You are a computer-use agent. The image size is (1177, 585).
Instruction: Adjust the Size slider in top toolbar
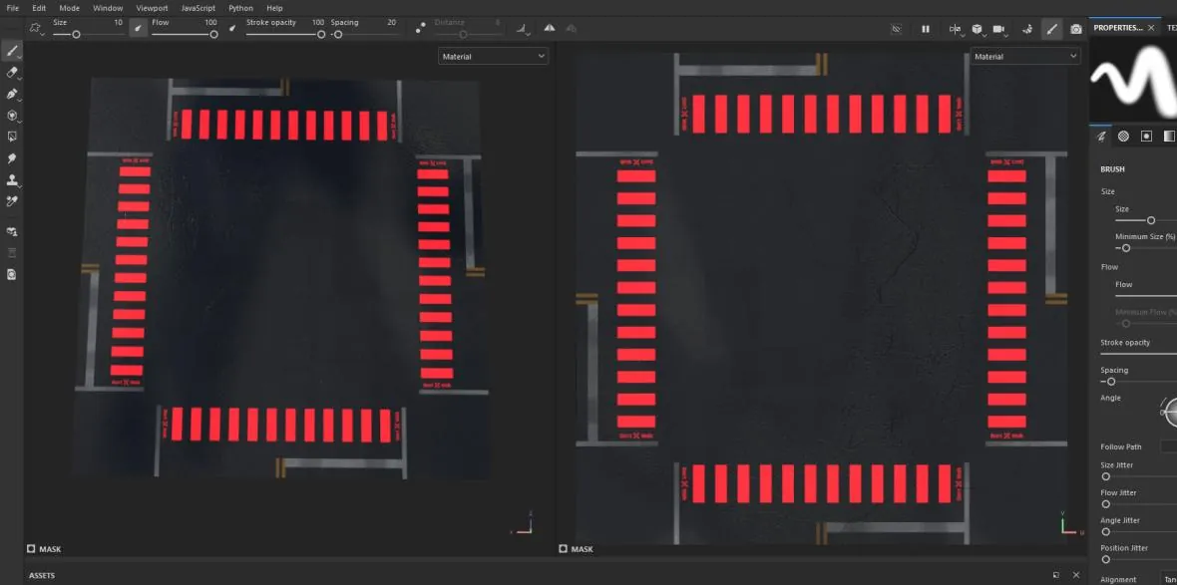(88, 35)
